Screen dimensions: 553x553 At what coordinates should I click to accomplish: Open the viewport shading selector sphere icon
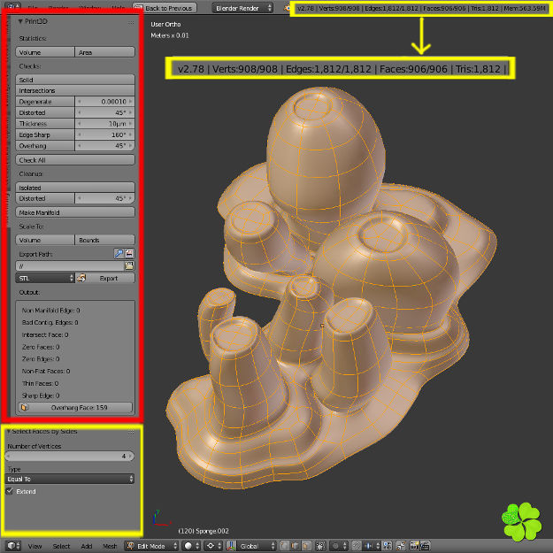coord(192,546)
